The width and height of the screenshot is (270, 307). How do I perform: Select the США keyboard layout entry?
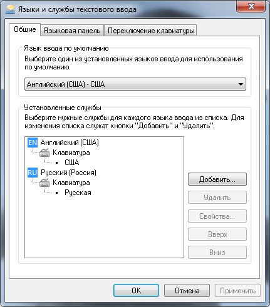pos(72,163)
